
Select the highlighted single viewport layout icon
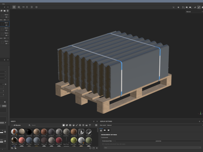coord(14,7)
